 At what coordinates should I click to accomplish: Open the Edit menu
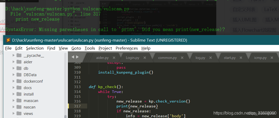[19, 48]
